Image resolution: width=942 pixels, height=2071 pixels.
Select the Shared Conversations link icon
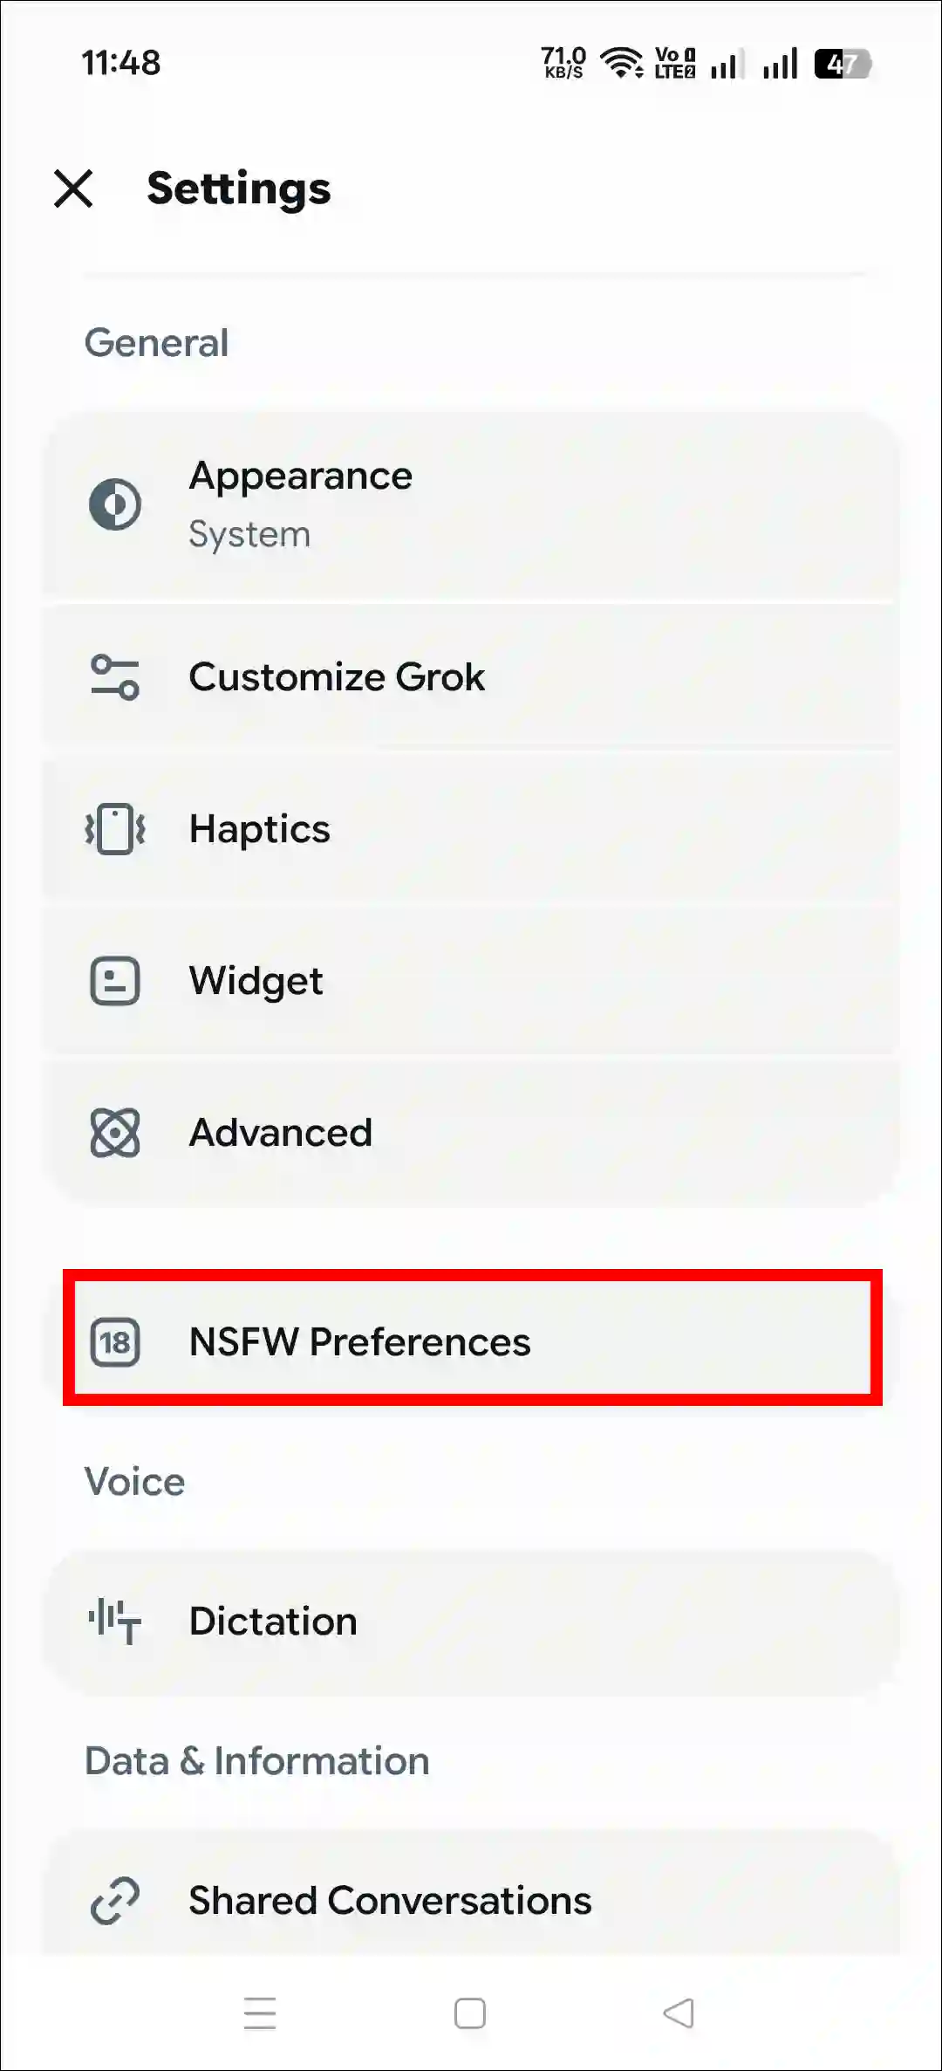pos(114,1900)
